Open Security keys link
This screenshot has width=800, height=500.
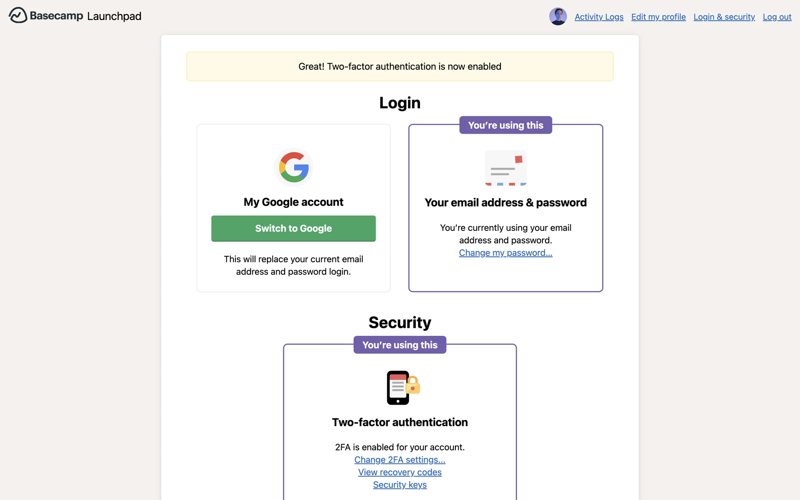click(400, 485)
